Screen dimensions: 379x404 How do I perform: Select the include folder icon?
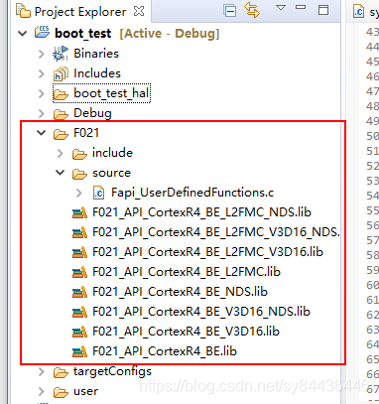(79, 154)
